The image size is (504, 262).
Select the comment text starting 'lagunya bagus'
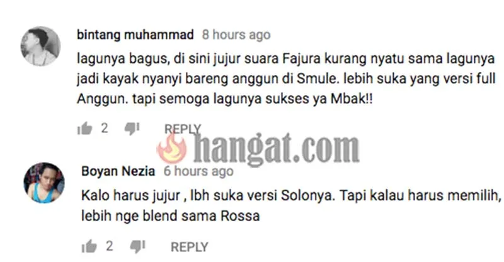pyautogui.click(x=286, y=79)
